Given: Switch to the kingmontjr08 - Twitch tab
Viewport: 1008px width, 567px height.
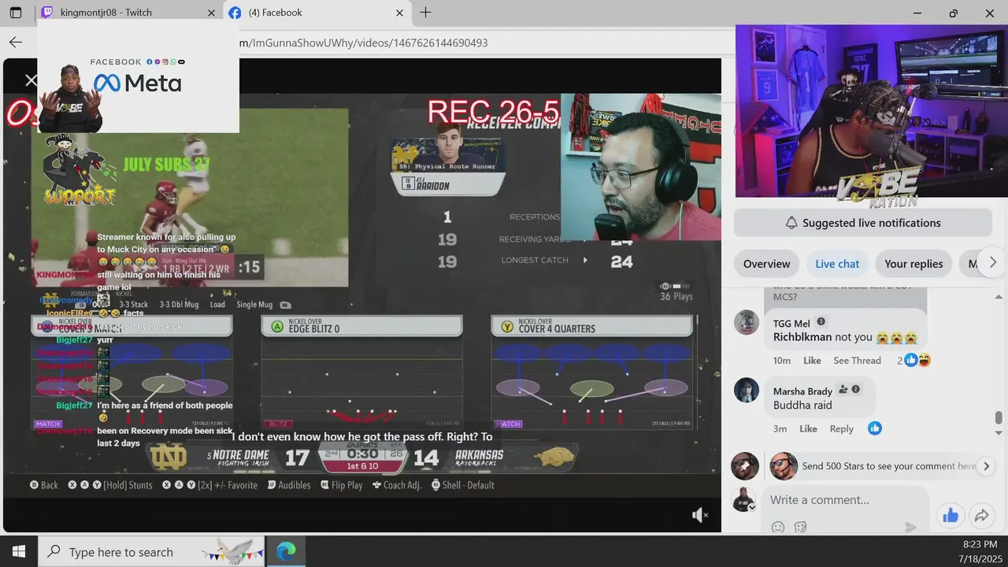Looking at the screenshot, I should (x=128, y=13).
